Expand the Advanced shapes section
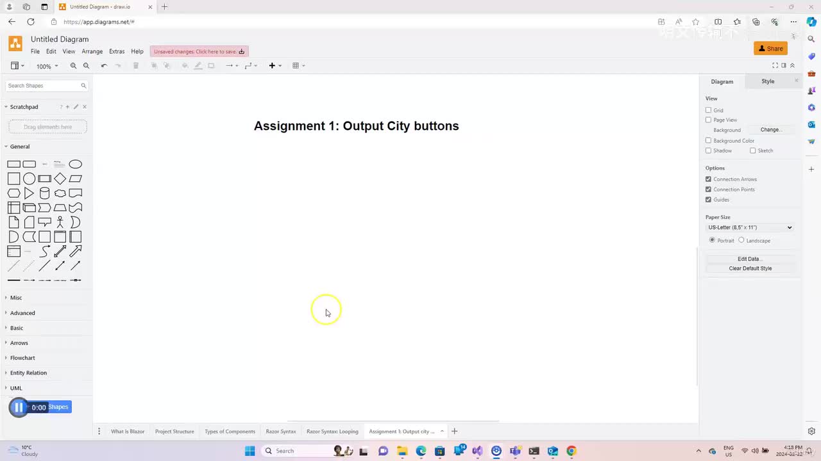 point(22,313)
